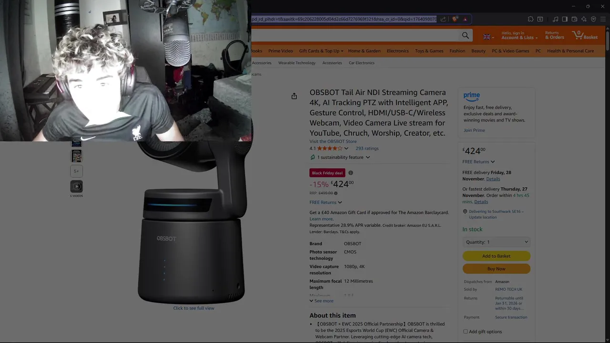The width and height of the screenshot is (610, 343).
Task: Open Health & Personal Care nav item
Action: pyautogui.click(x=570, y=51)
